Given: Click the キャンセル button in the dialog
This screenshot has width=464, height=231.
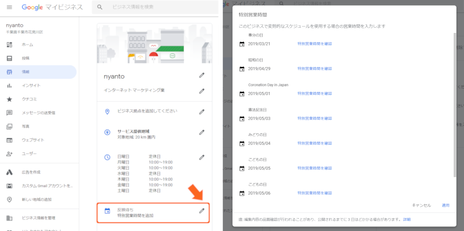Looking at the screenshot, I should pos(422,206).
